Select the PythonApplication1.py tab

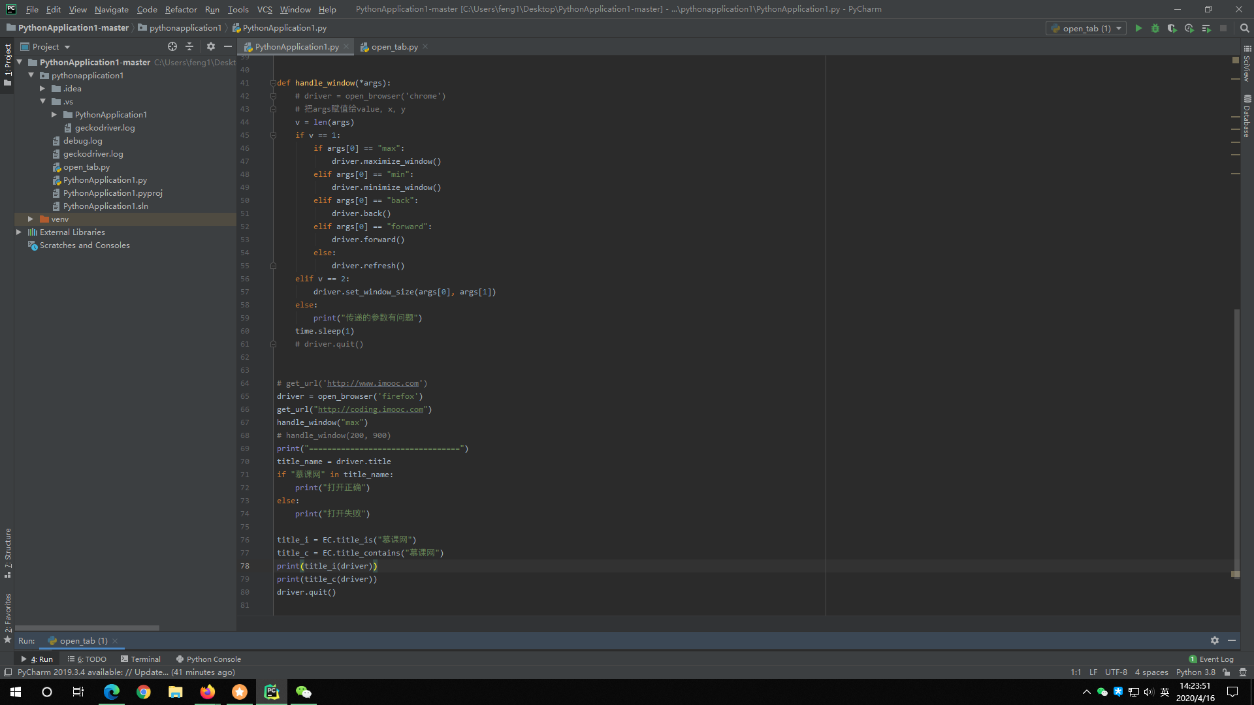tap(297, 46)
